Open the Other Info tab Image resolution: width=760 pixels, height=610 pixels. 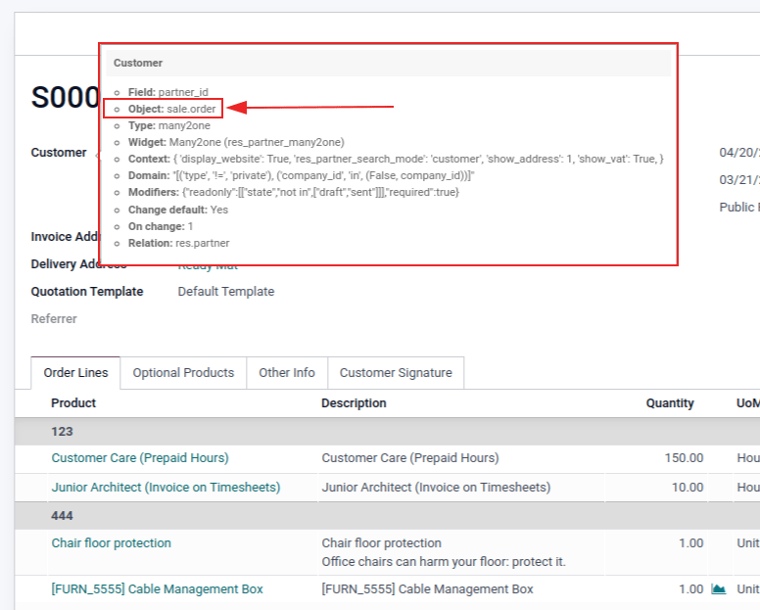(287, 373)
